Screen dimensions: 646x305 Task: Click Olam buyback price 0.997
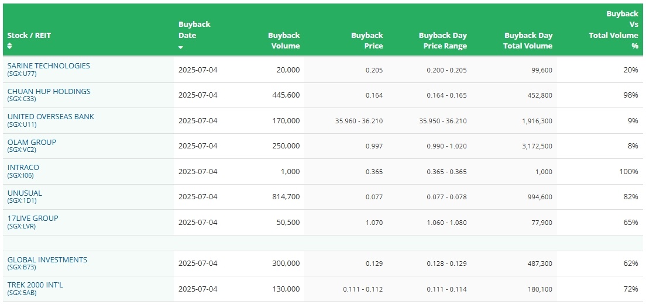click(374, 146)
